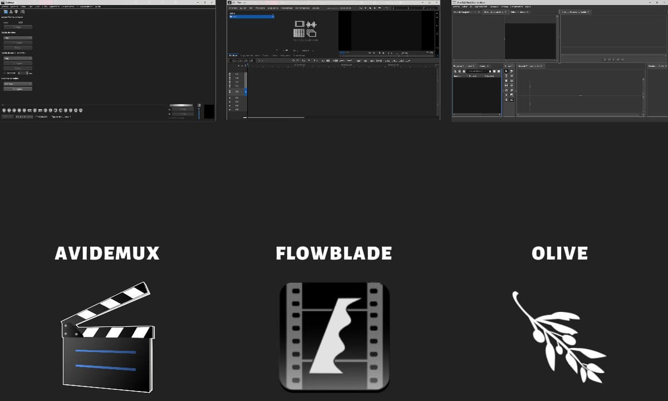Click last icon in Avidemux playback row
The width and height of the screenshot is (668, 401).
pyautogui.click(x=81, y=110)
